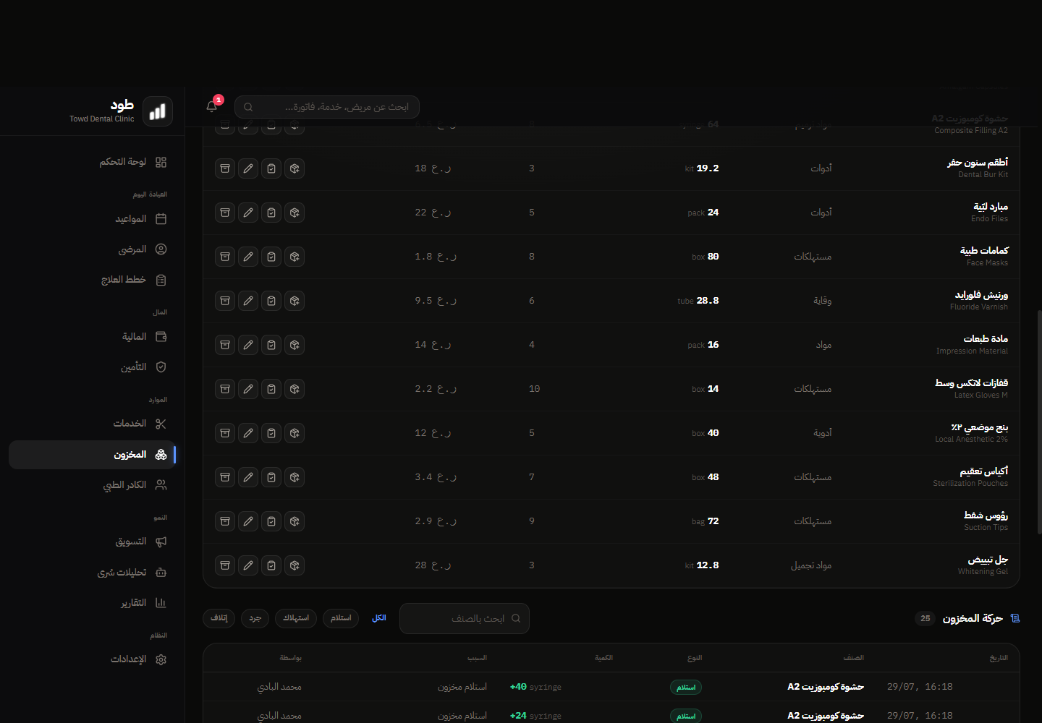
Task: Click quantity 19.2 kit cell
Action: pos(702,168)
